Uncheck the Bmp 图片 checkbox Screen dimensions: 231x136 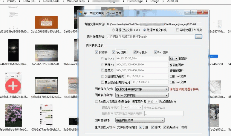tap(155, 52)
